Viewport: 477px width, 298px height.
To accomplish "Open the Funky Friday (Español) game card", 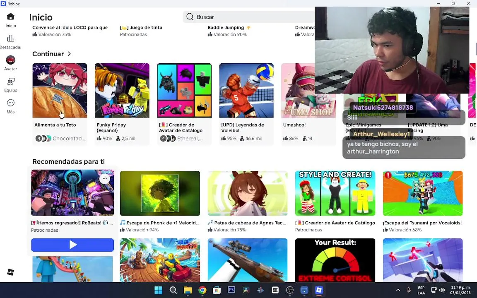I will [122, 103].
